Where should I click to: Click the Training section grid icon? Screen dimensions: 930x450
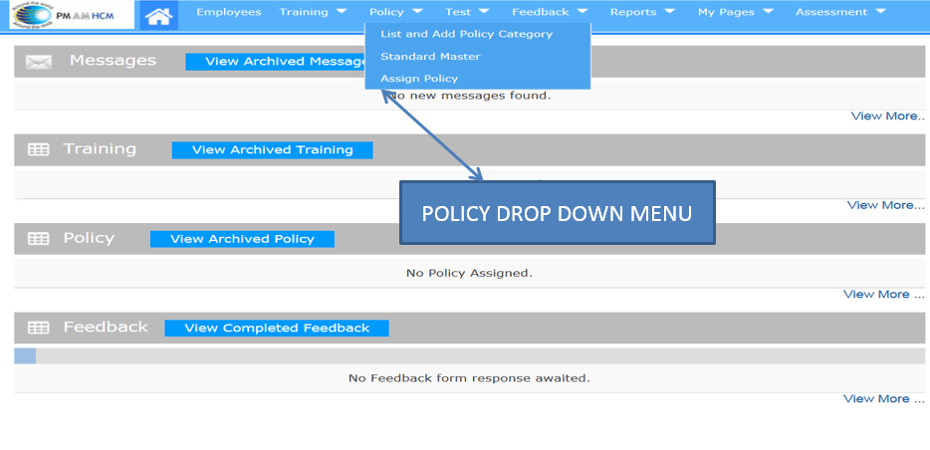(39, 150)
